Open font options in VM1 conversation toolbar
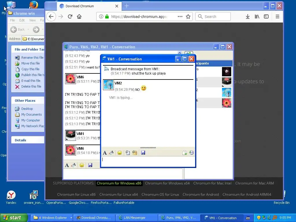This screenshot has height=222, width=296. point(105,153)
